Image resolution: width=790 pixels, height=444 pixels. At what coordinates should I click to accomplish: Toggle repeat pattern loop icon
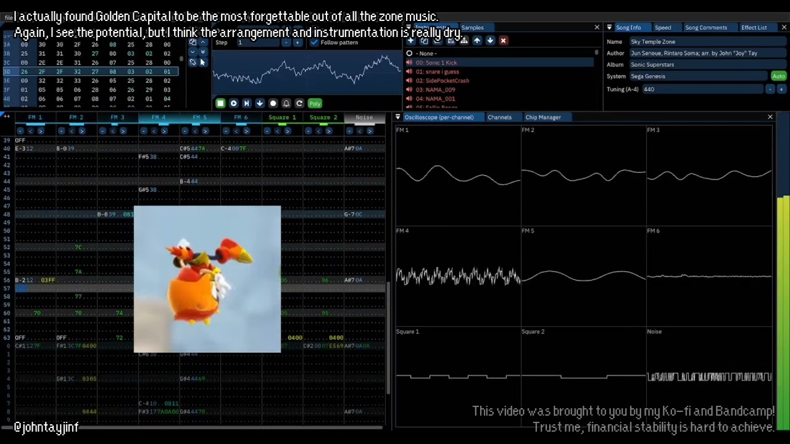click(x=299, y=103)
